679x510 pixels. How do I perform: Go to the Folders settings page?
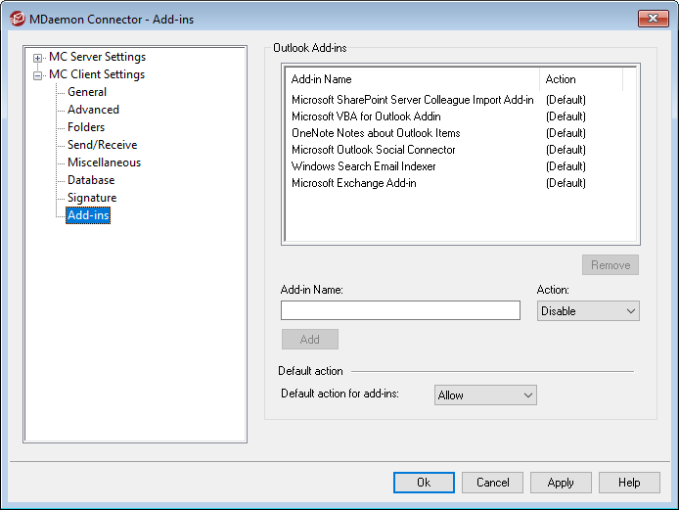pyautogui.click(x=86, y=127)
